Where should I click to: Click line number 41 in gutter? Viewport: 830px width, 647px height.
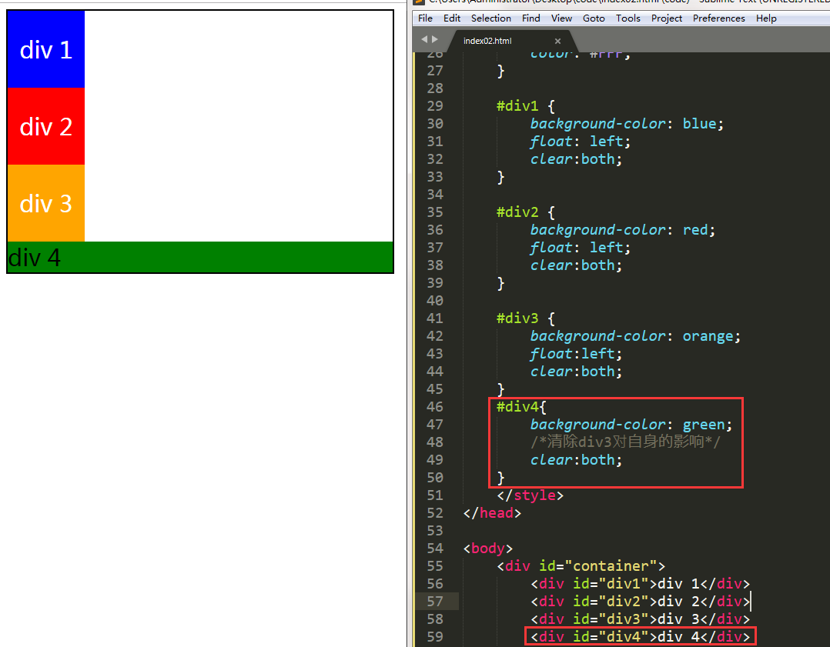[x=434, y=318]
